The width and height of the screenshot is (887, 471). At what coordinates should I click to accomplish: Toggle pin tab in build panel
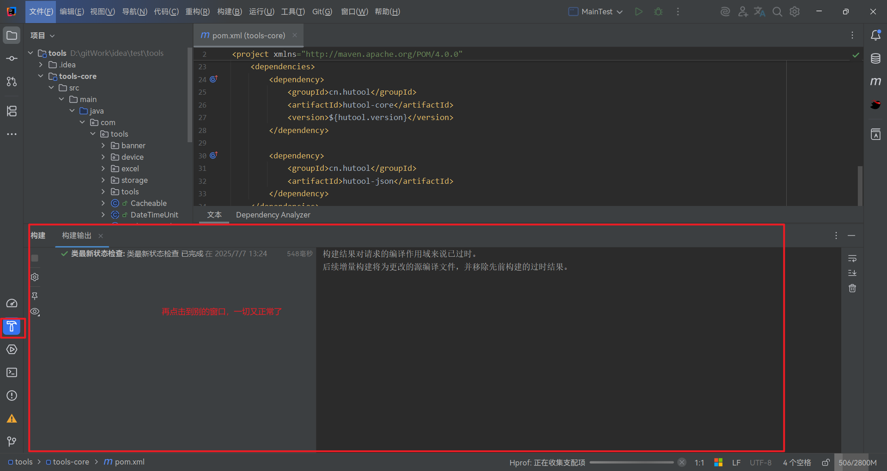pos(35,296)
